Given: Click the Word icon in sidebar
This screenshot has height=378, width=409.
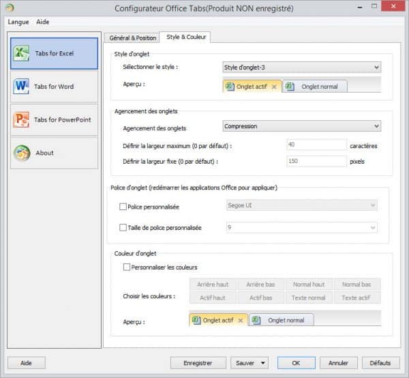Looking at the screenshot, I should (x=21, y=86).
